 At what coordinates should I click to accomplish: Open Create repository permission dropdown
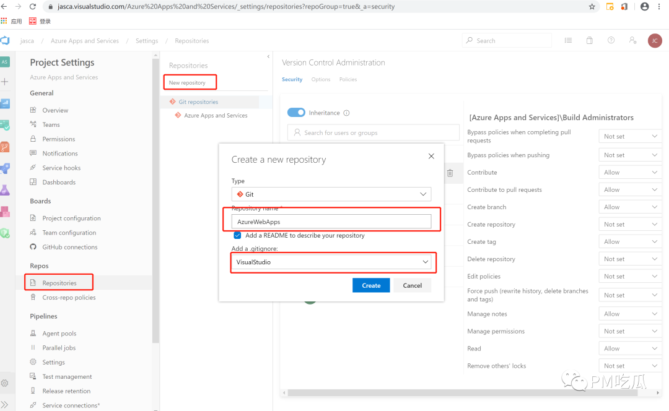[x=630, y=224]
